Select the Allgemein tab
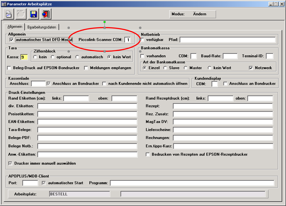The image size is (286, 206). coord(14,27)
